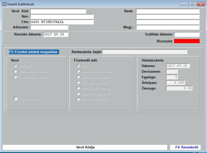Maximize the Kiadott Szállítólevél window
The image size is (207, 153).
[x=192, y=4]
